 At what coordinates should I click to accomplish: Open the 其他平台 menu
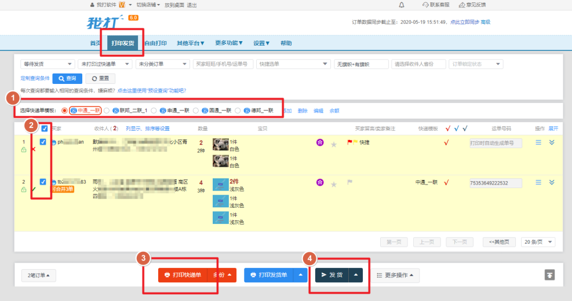191,43
